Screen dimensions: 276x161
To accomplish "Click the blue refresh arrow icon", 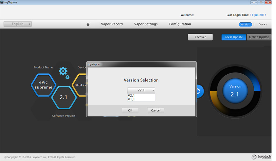I will [199, 91].
